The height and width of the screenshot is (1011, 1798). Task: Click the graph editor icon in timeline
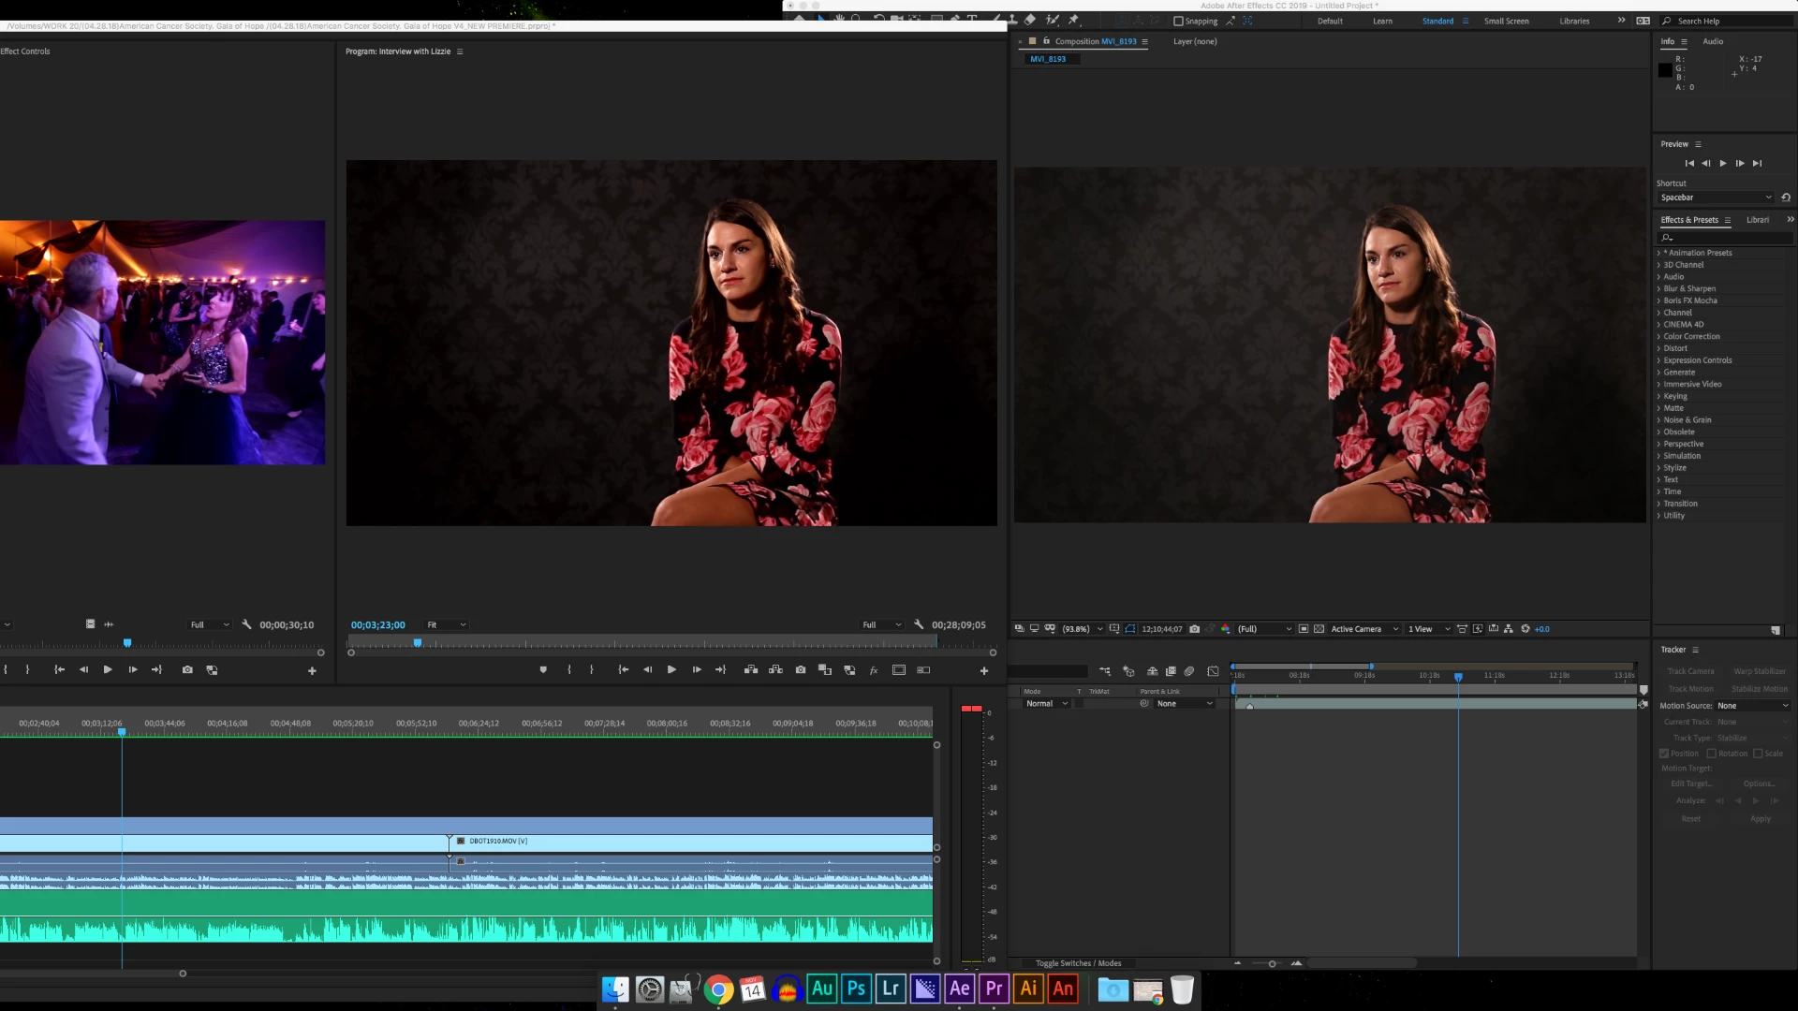click(1213, 671)
